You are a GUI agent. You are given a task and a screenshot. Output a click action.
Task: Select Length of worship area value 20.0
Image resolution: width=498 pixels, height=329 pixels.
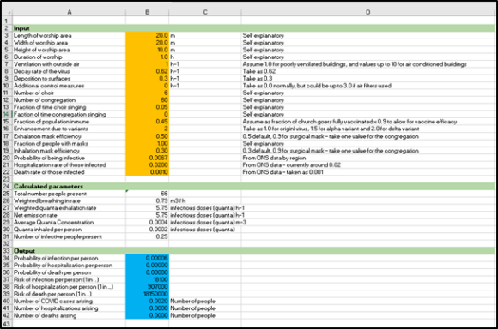pyautogui.click(x=148, y=35)
